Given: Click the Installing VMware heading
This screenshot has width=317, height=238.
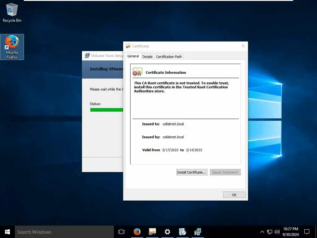Looking at the screenshot, I should click(106, 69).
